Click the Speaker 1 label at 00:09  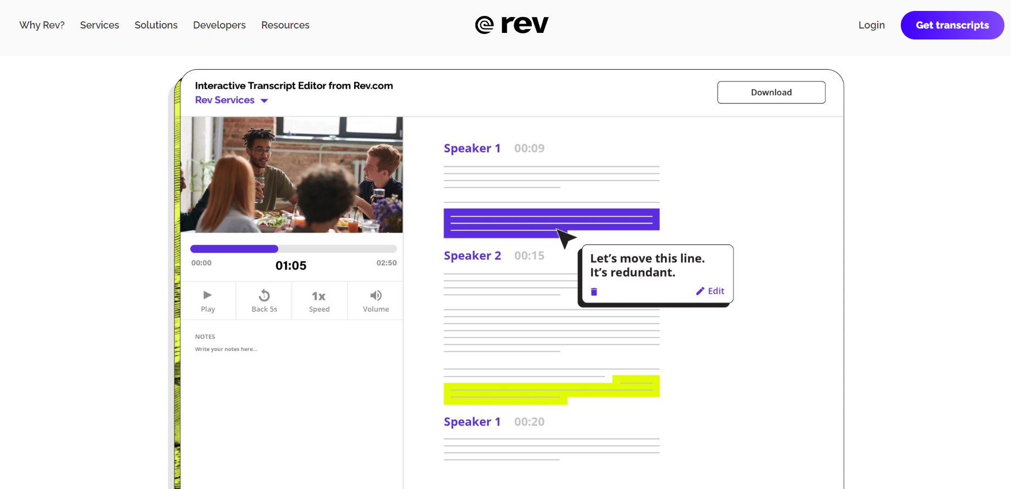pos(472,149)
